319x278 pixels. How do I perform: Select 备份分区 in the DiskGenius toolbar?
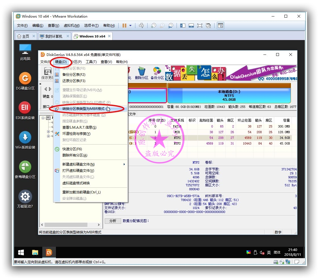pos(158,73)
